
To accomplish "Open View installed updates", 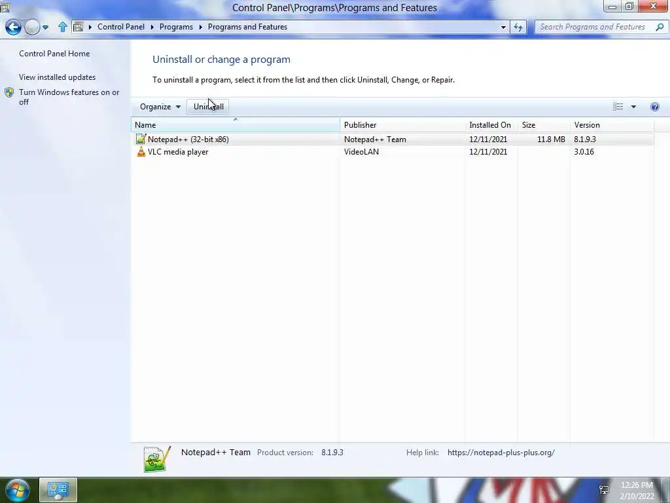I will point(58,77).
